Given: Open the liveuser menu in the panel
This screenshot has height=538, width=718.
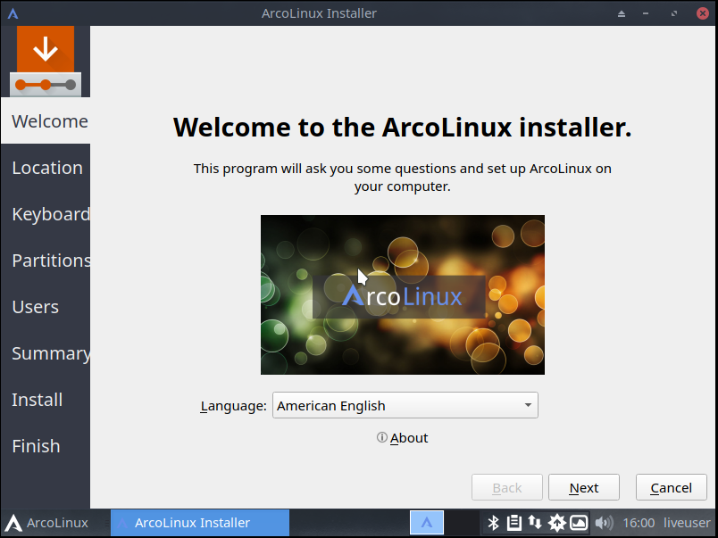Looking at the screenshot, I should [686, 523].
